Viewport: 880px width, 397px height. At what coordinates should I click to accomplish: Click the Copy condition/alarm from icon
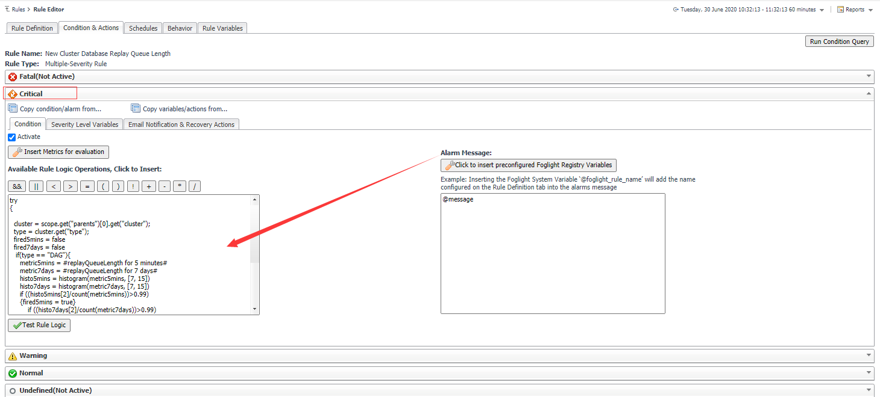tap(12, 107)
